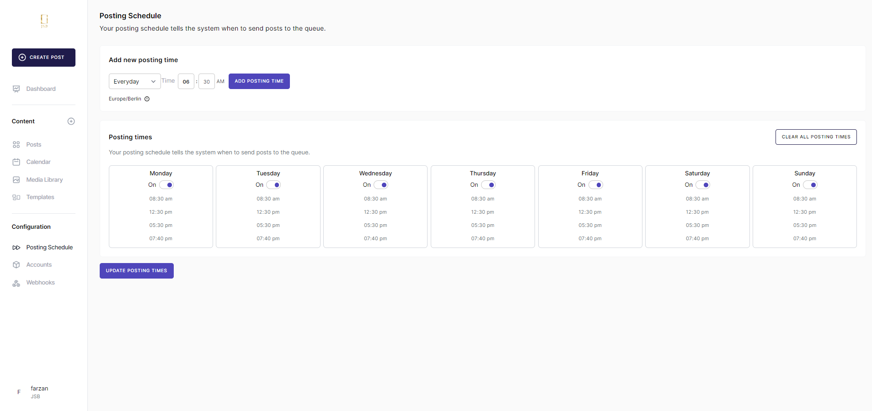
Task: Open the Everyday day selector dropdown
Action: (x=134, y=81)
